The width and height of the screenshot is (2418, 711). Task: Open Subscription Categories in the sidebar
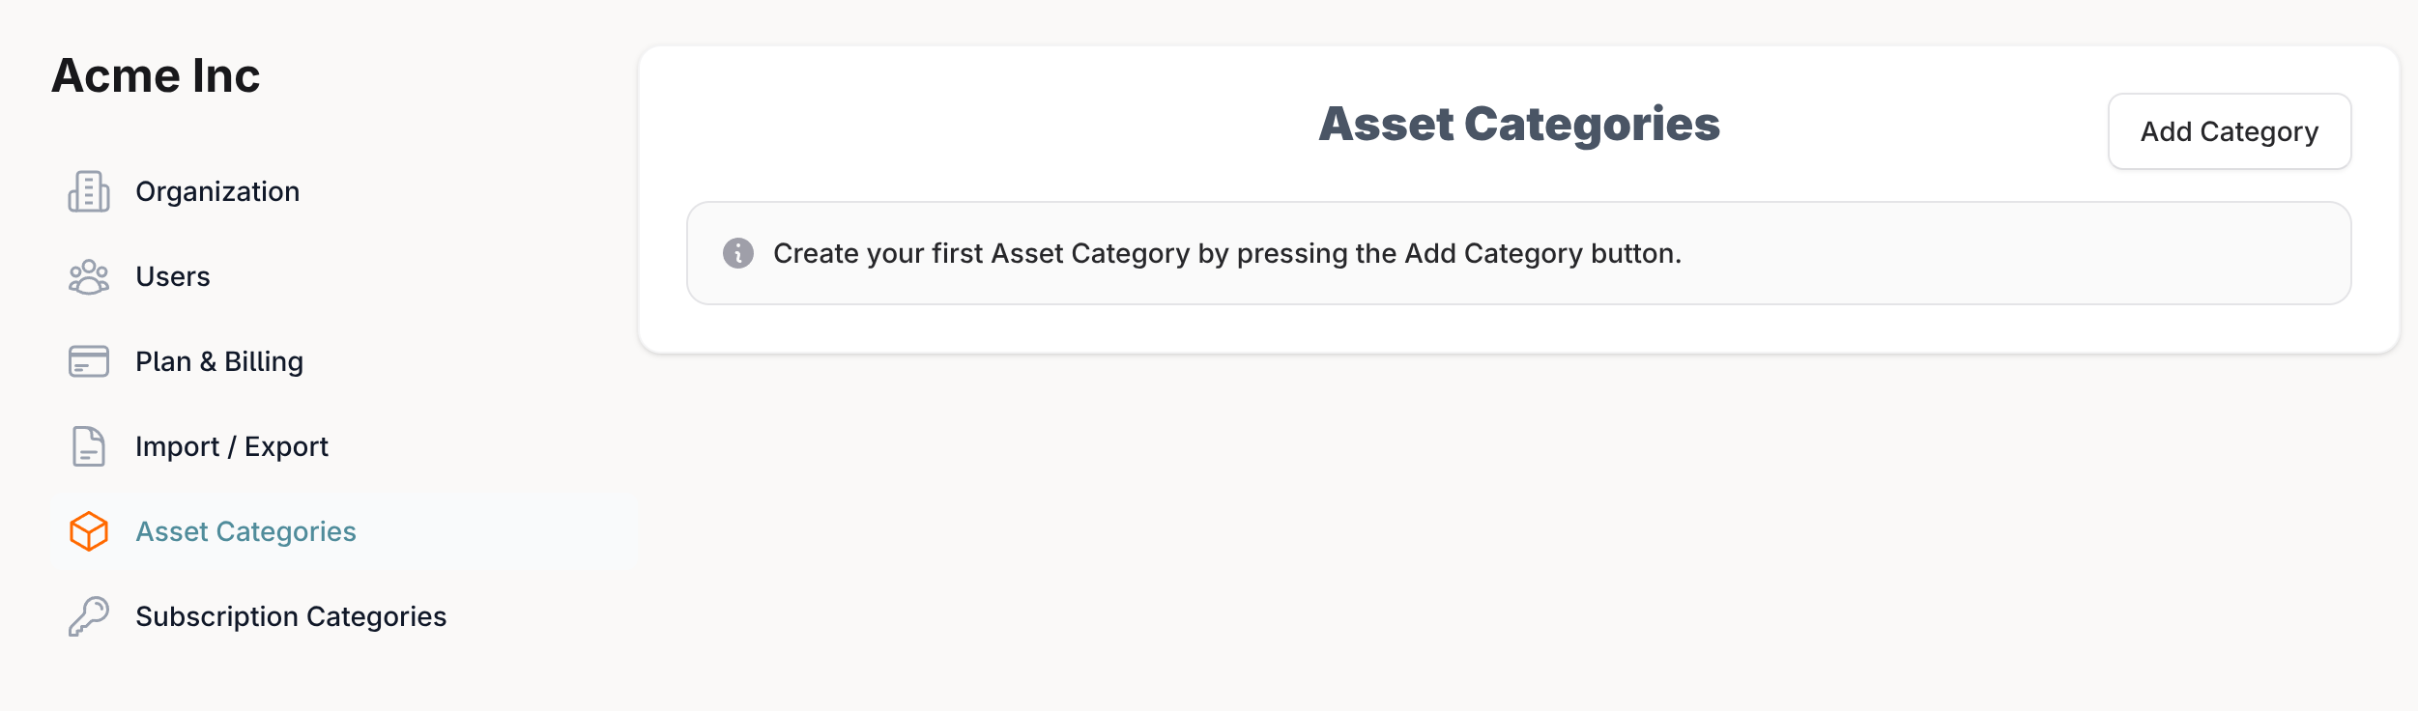click(291, 616)
